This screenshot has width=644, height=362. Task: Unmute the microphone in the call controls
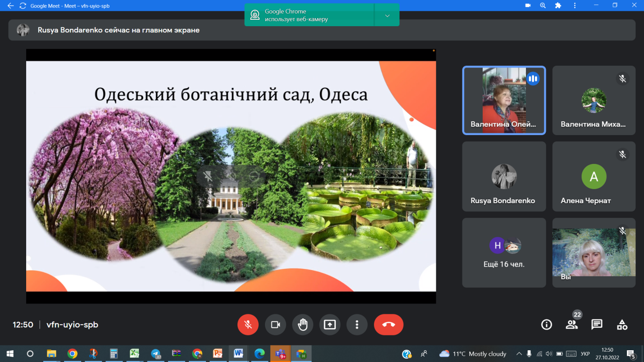pyautogui.click(x=248, y=325)
